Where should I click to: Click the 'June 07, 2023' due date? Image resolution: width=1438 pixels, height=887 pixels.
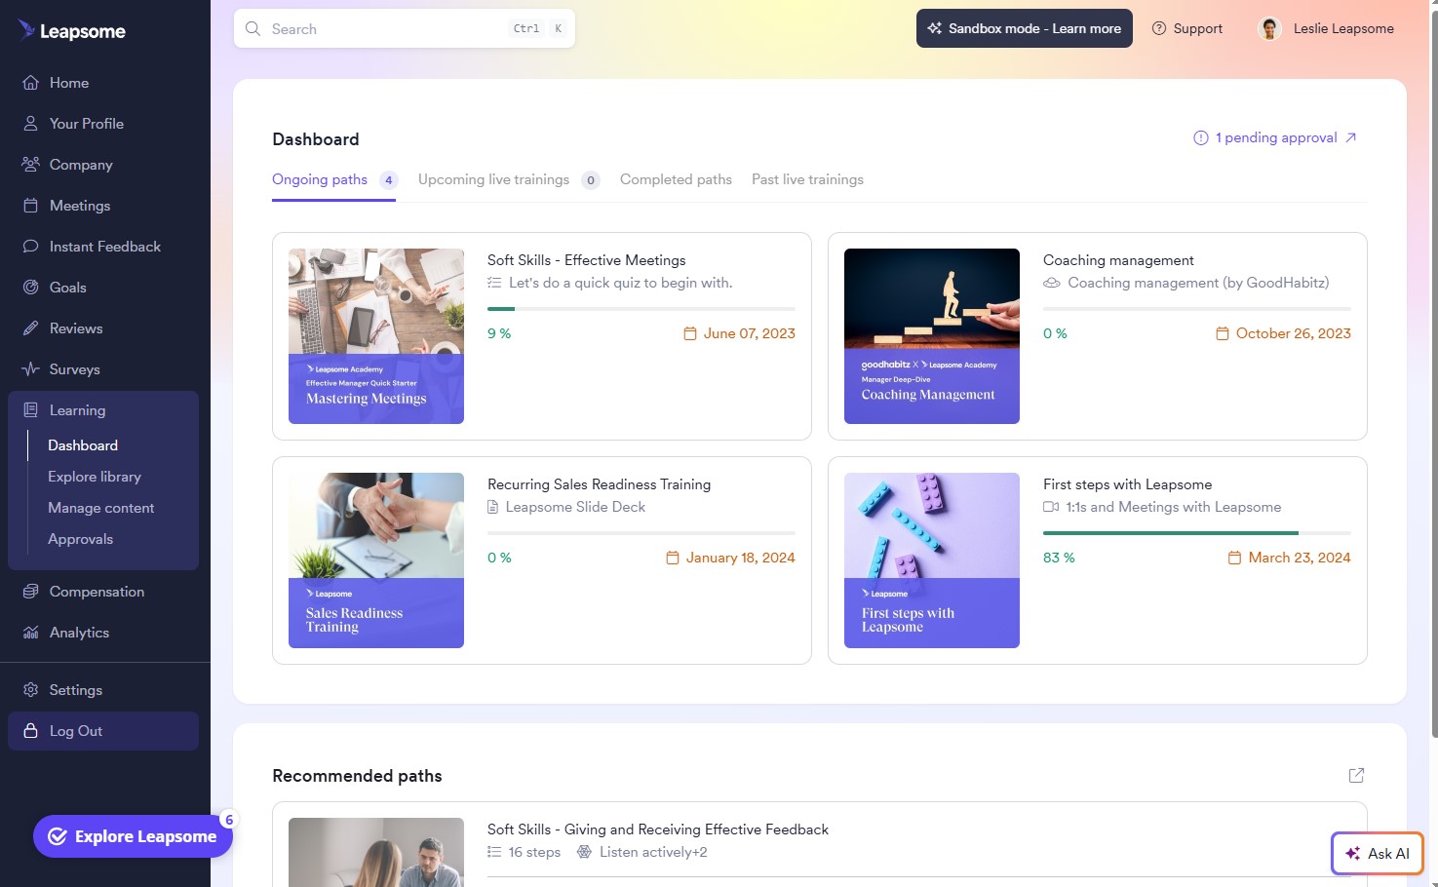[x=750, y=333]
